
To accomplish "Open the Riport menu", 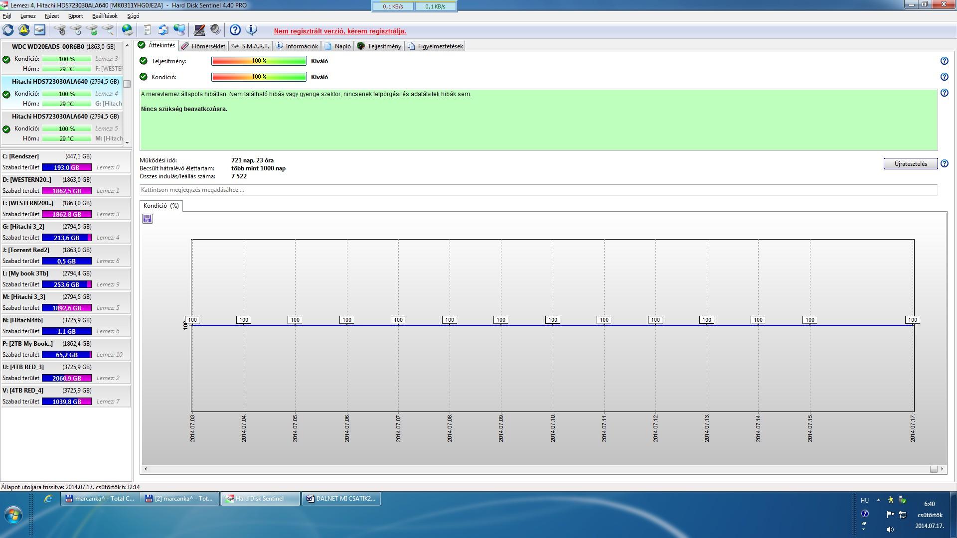I will point(75,16).
